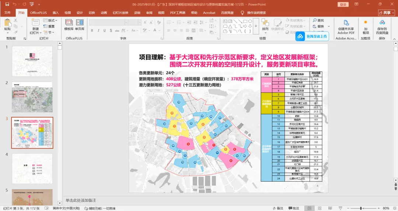The height and width of the screenshot is (211, 398).
Task: Open the font size combo box
Action: tap(135, 22)
